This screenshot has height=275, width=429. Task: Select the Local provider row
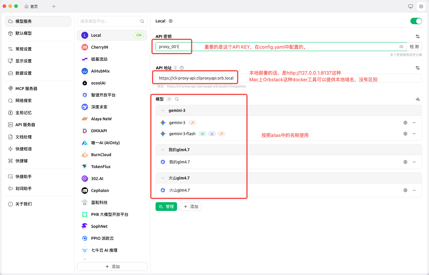[112, 35]
